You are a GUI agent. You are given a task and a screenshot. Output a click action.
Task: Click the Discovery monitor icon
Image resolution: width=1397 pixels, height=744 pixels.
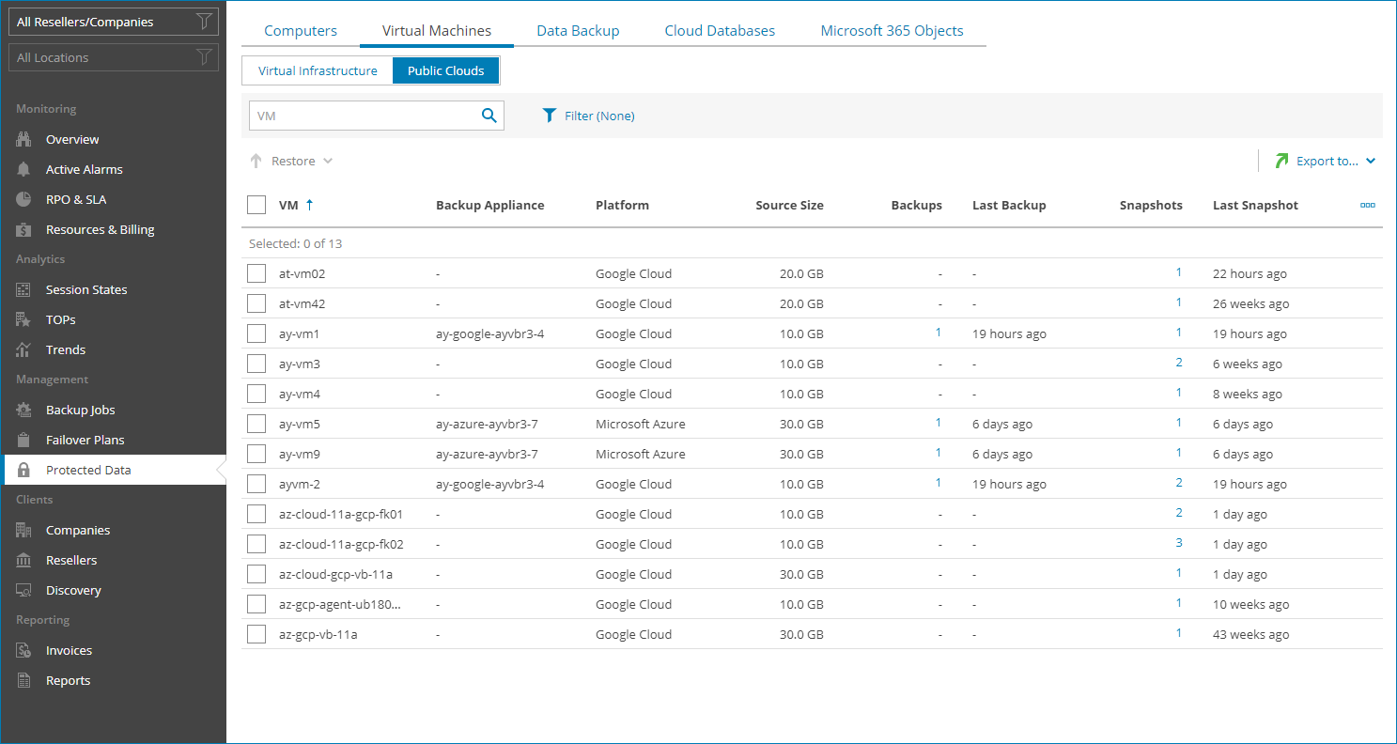[x=24, y=590]
